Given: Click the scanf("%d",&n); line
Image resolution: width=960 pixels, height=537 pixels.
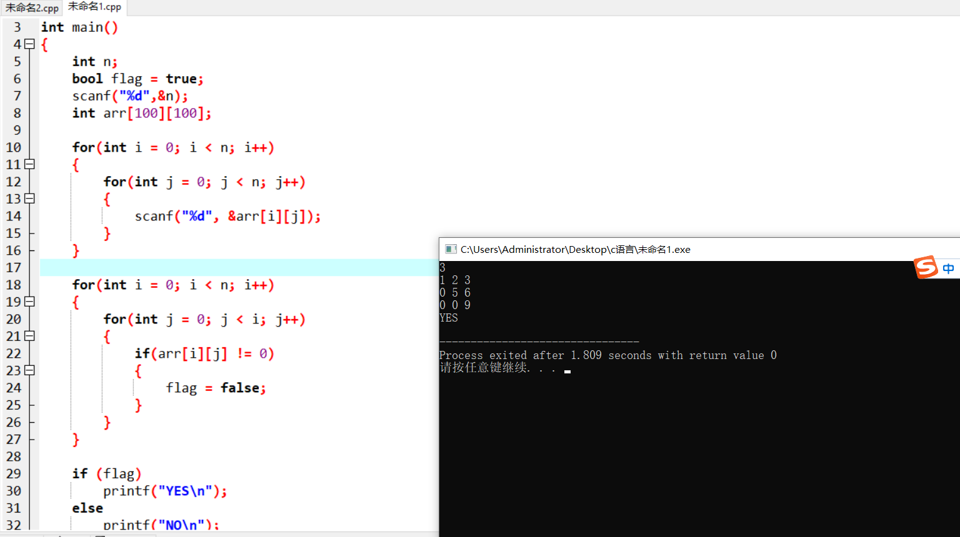Looking at the screenshot, I should [130, 96].
